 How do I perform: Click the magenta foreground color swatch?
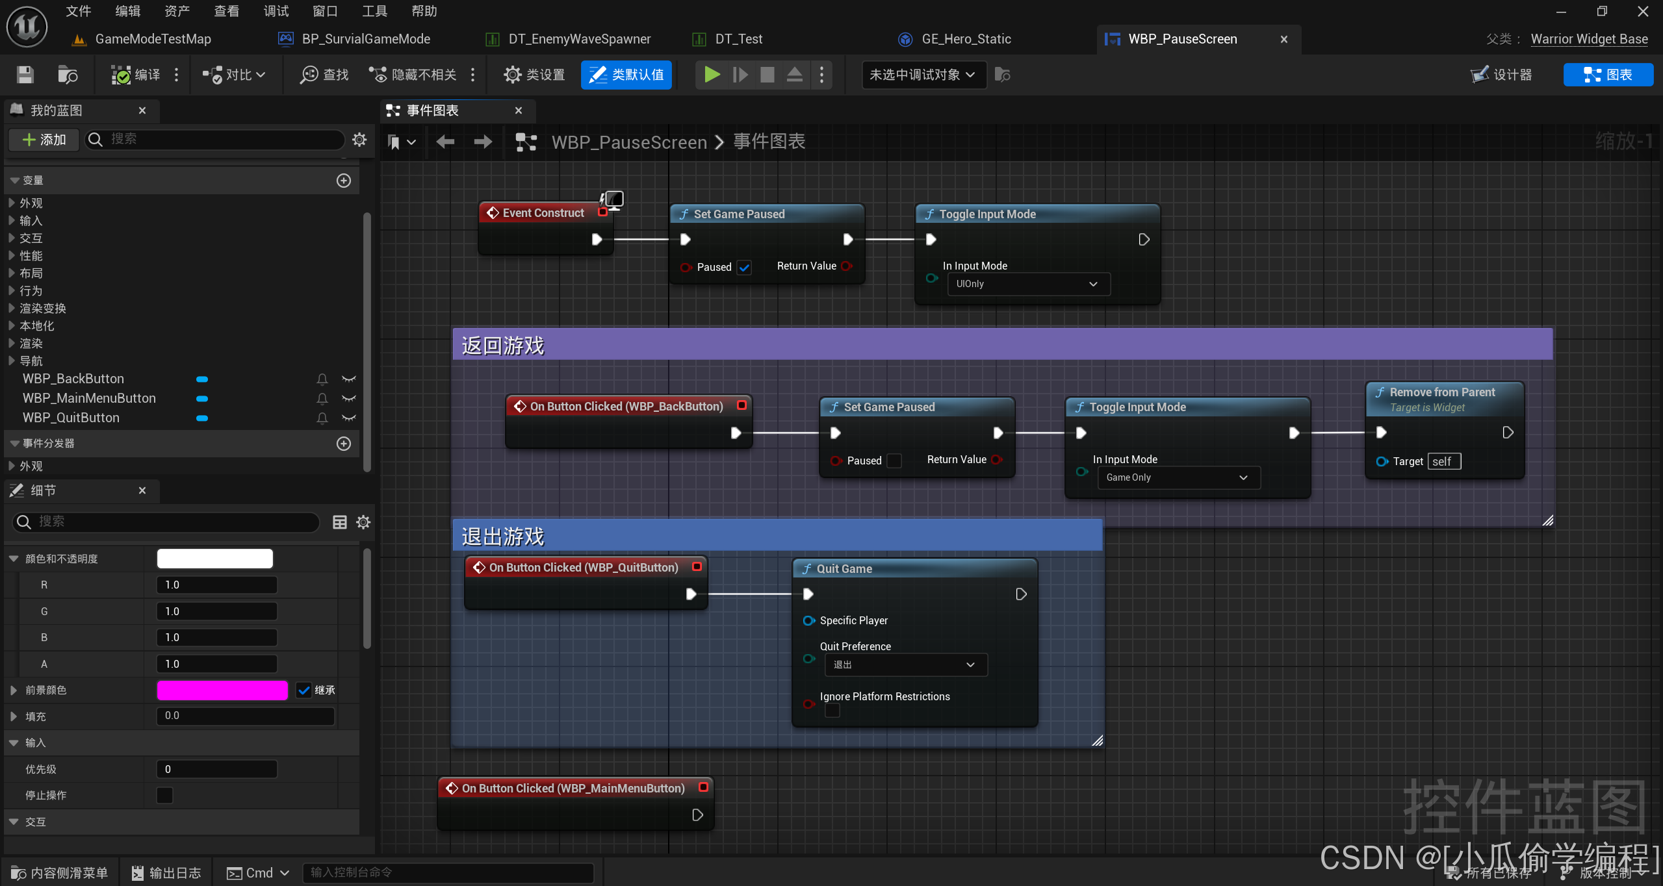point(222,690)
